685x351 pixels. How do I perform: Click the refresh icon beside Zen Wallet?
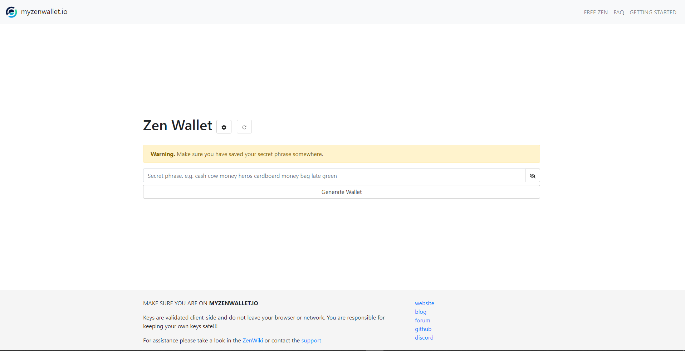244,127
